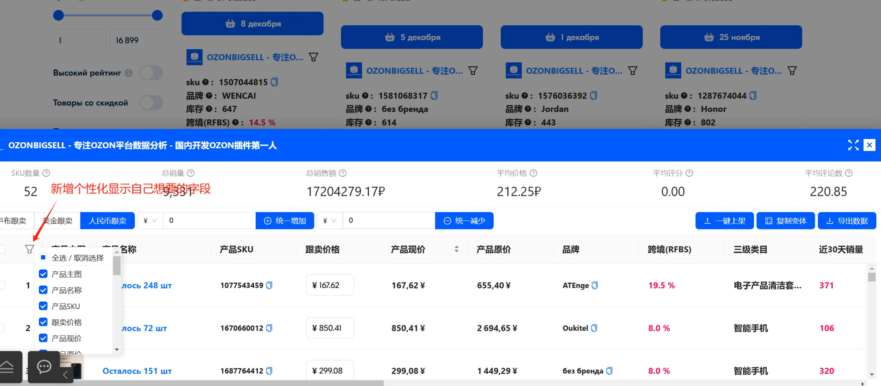The image size is (881, 386).
Task: Copy brand name Oukitel icon
Action: click(594, 328)
